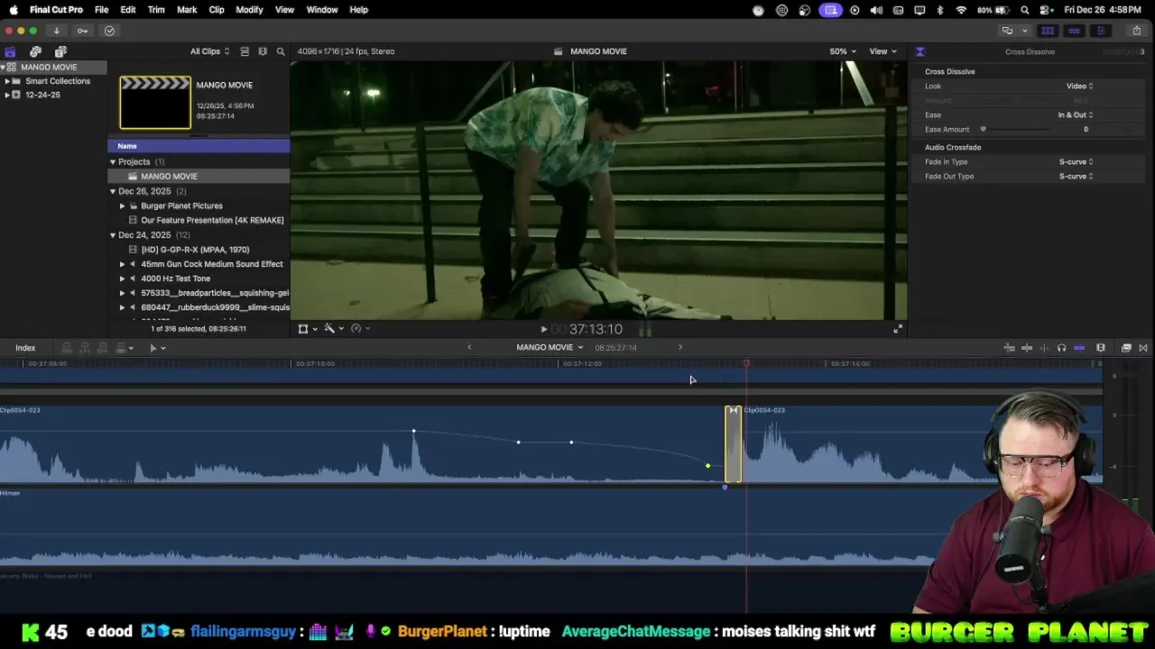Open the viewer 50% zoom dropdown
The image size is (1155, 649).
tap(843, 51)
